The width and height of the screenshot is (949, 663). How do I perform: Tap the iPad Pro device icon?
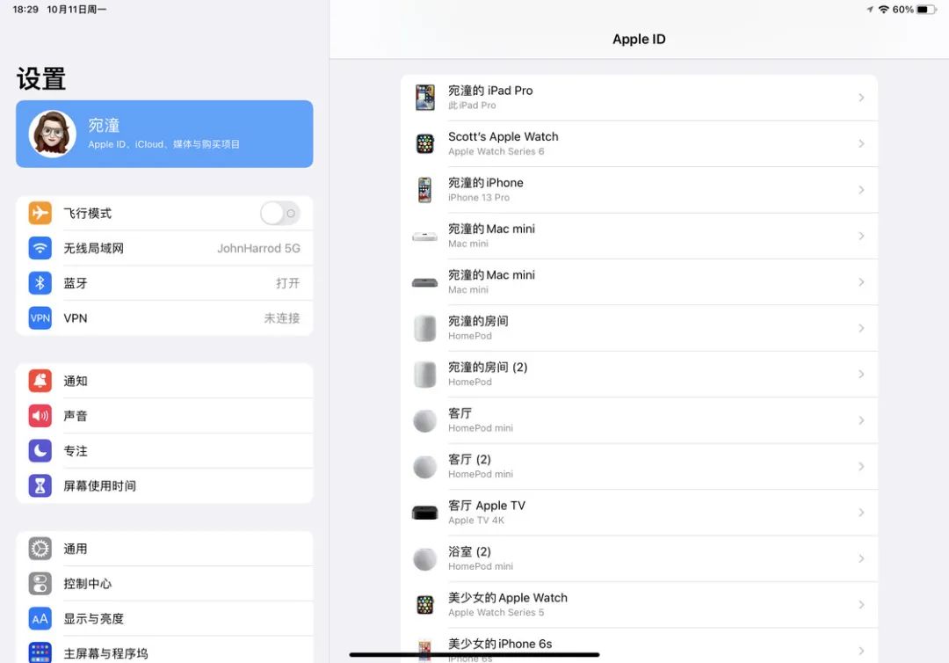coord(425,98)
